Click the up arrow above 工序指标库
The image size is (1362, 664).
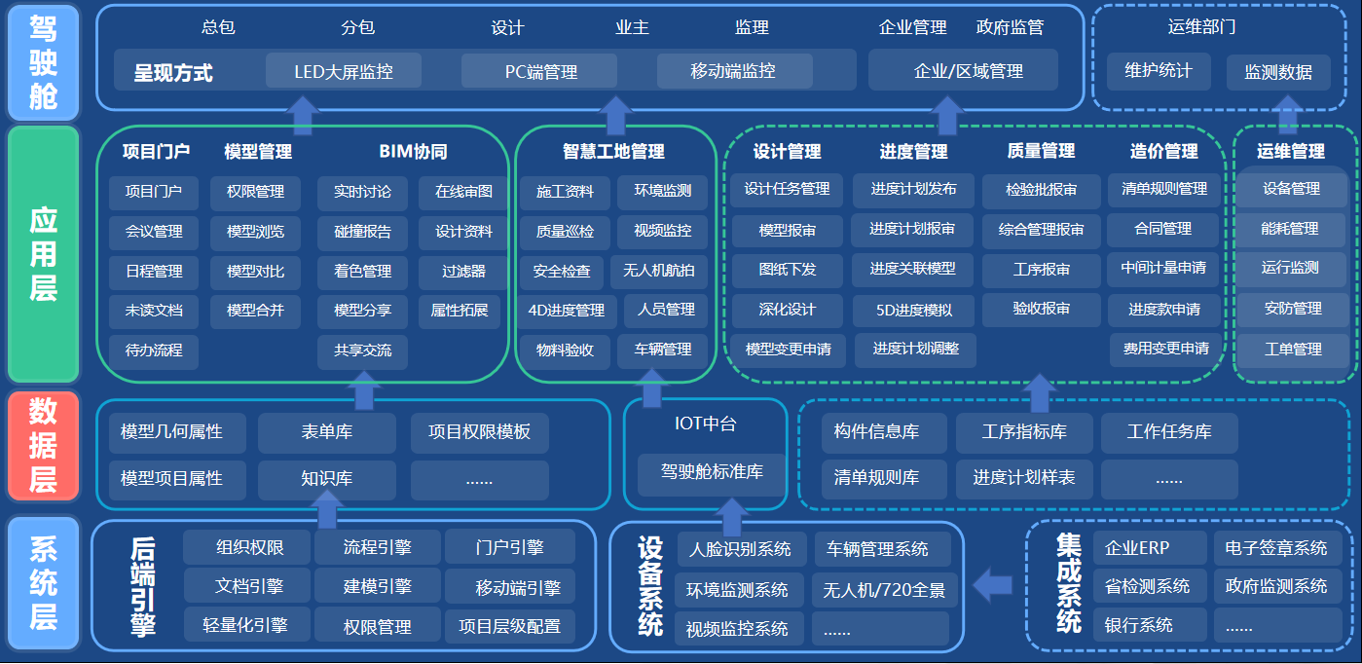pyautogui.click(x=1040, y=391)
